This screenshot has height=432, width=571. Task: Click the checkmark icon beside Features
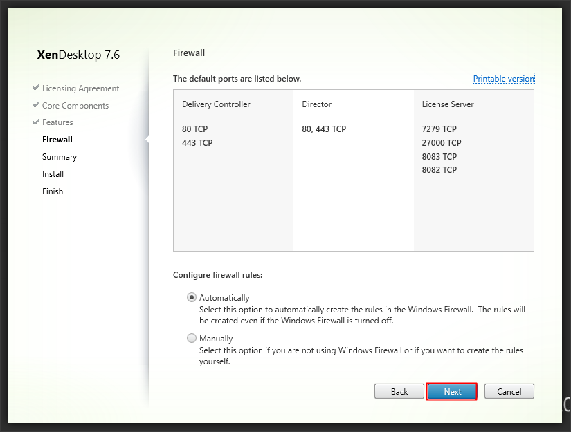point(35,122)
